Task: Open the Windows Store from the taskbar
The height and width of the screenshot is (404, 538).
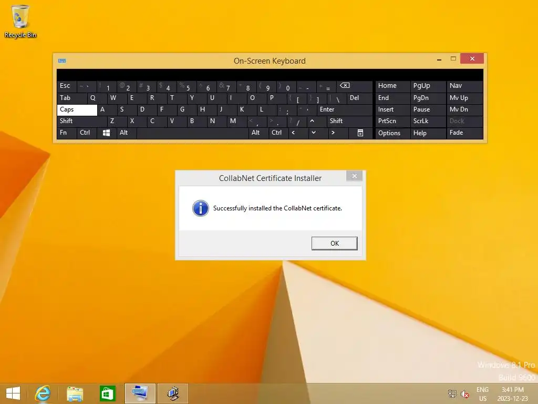Action: click(x=107, y=393)
